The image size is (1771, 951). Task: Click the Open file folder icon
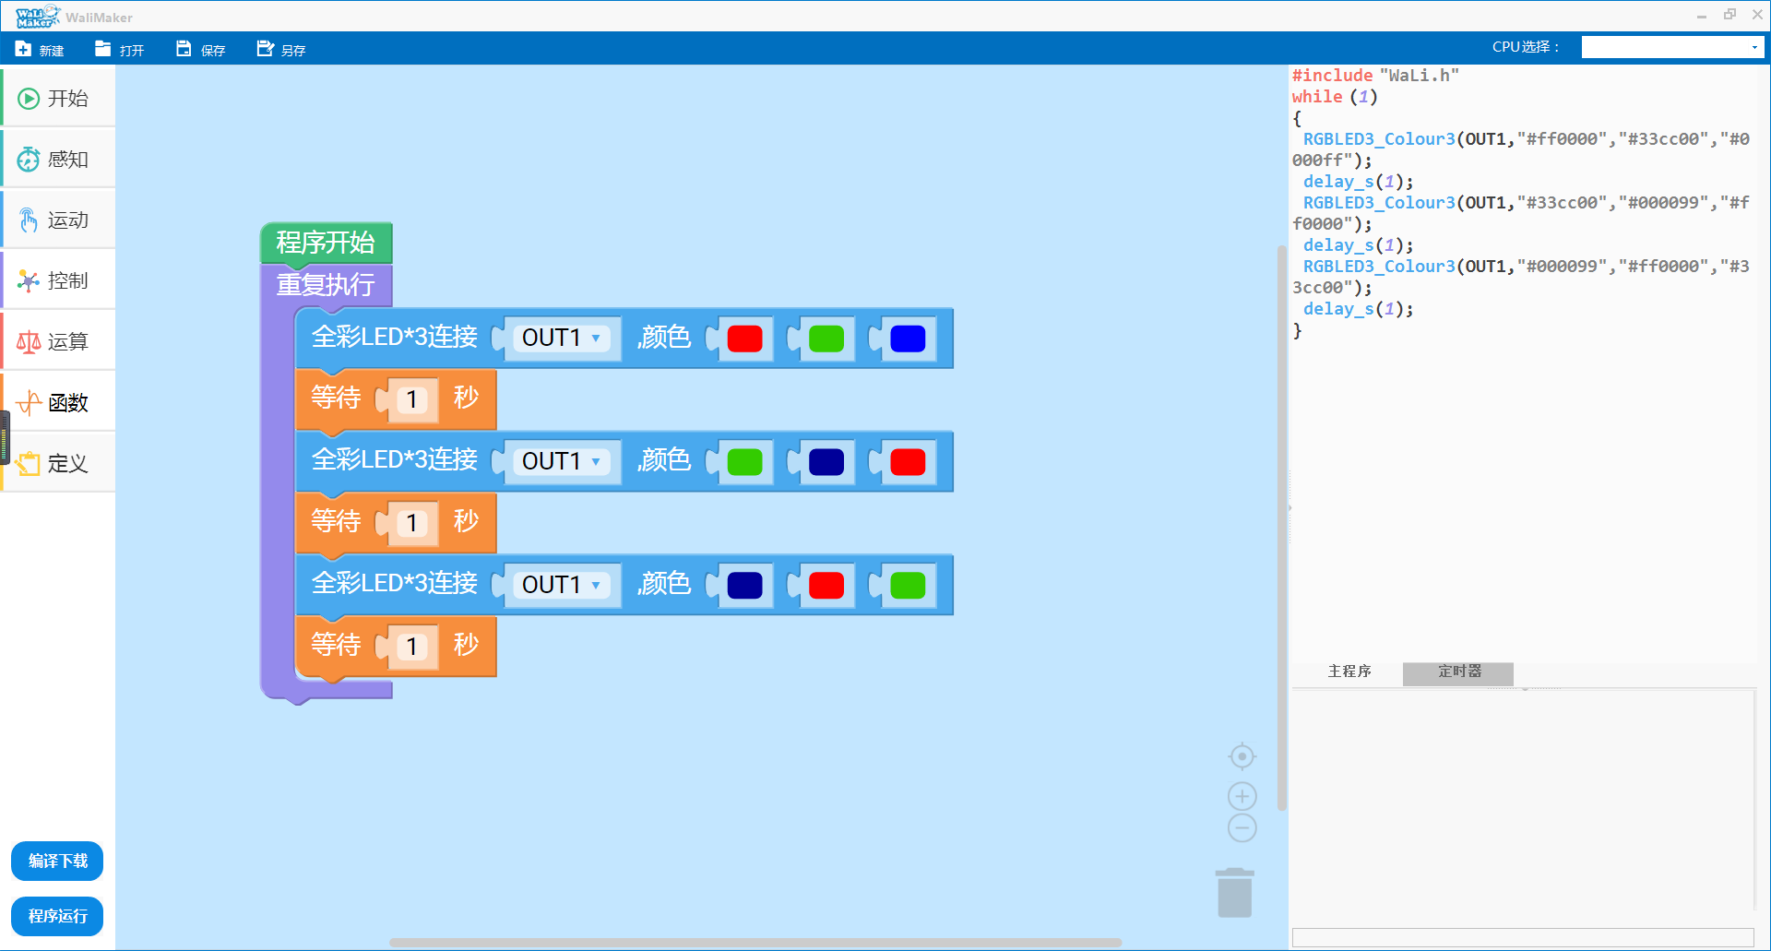[x=102, y=49]
